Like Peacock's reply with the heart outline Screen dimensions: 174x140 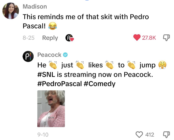pos(139,134)
